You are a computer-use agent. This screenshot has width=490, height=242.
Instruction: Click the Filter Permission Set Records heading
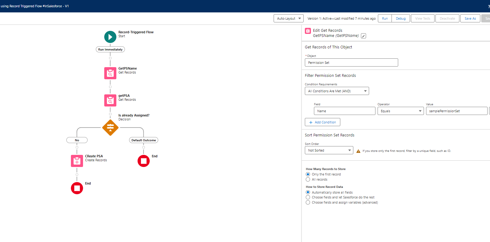[330, 76]
